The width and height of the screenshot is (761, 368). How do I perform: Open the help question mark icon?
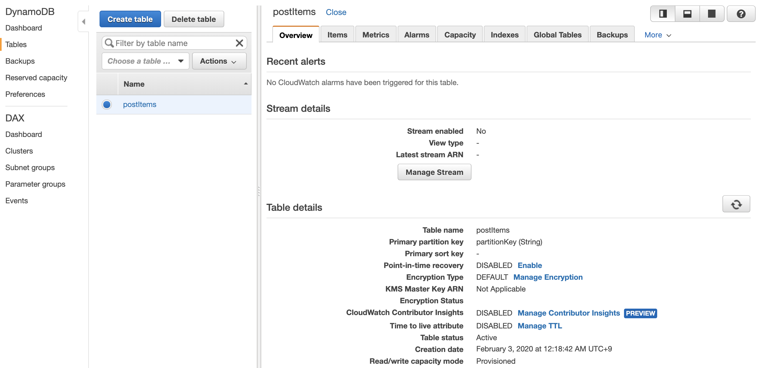(x=741, y=14)
